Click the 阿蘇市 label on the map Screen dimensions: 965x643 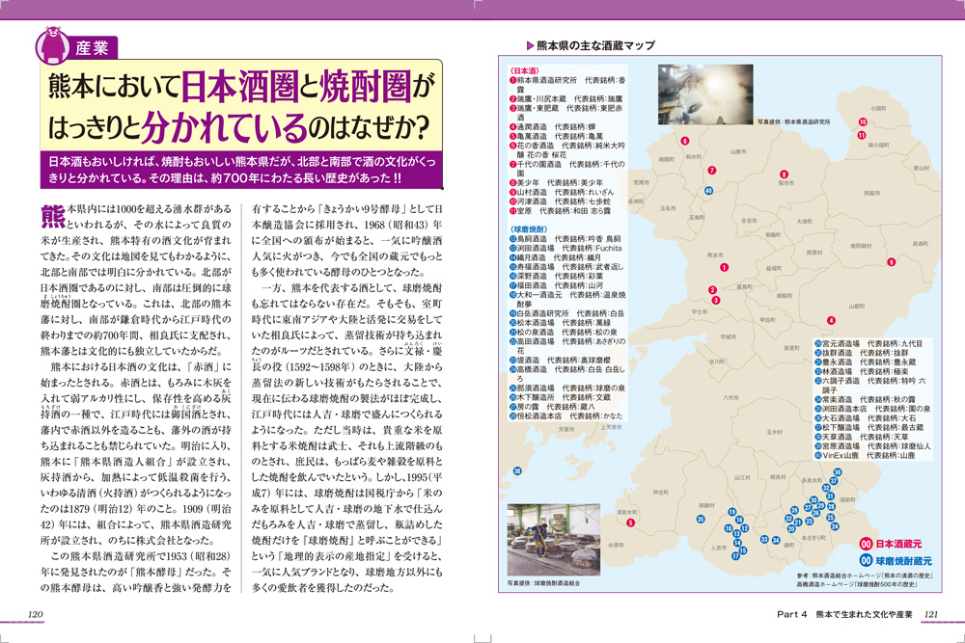[872, 193]
